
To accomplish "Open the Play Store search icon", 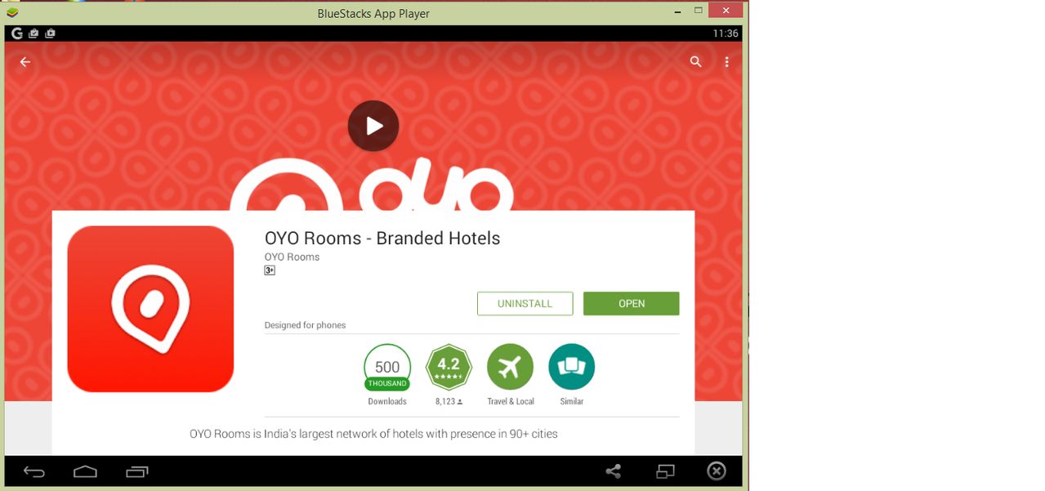I will click(695, 62).
